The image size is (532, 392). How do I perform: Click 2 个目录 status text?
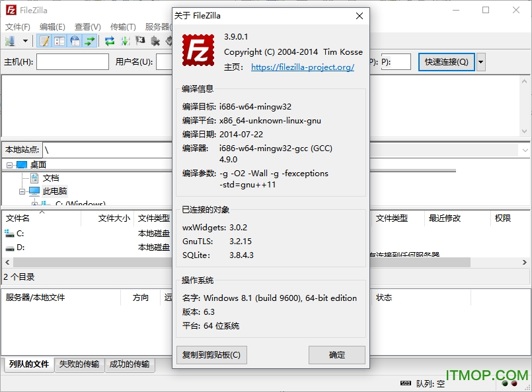(x=19, y=277)
